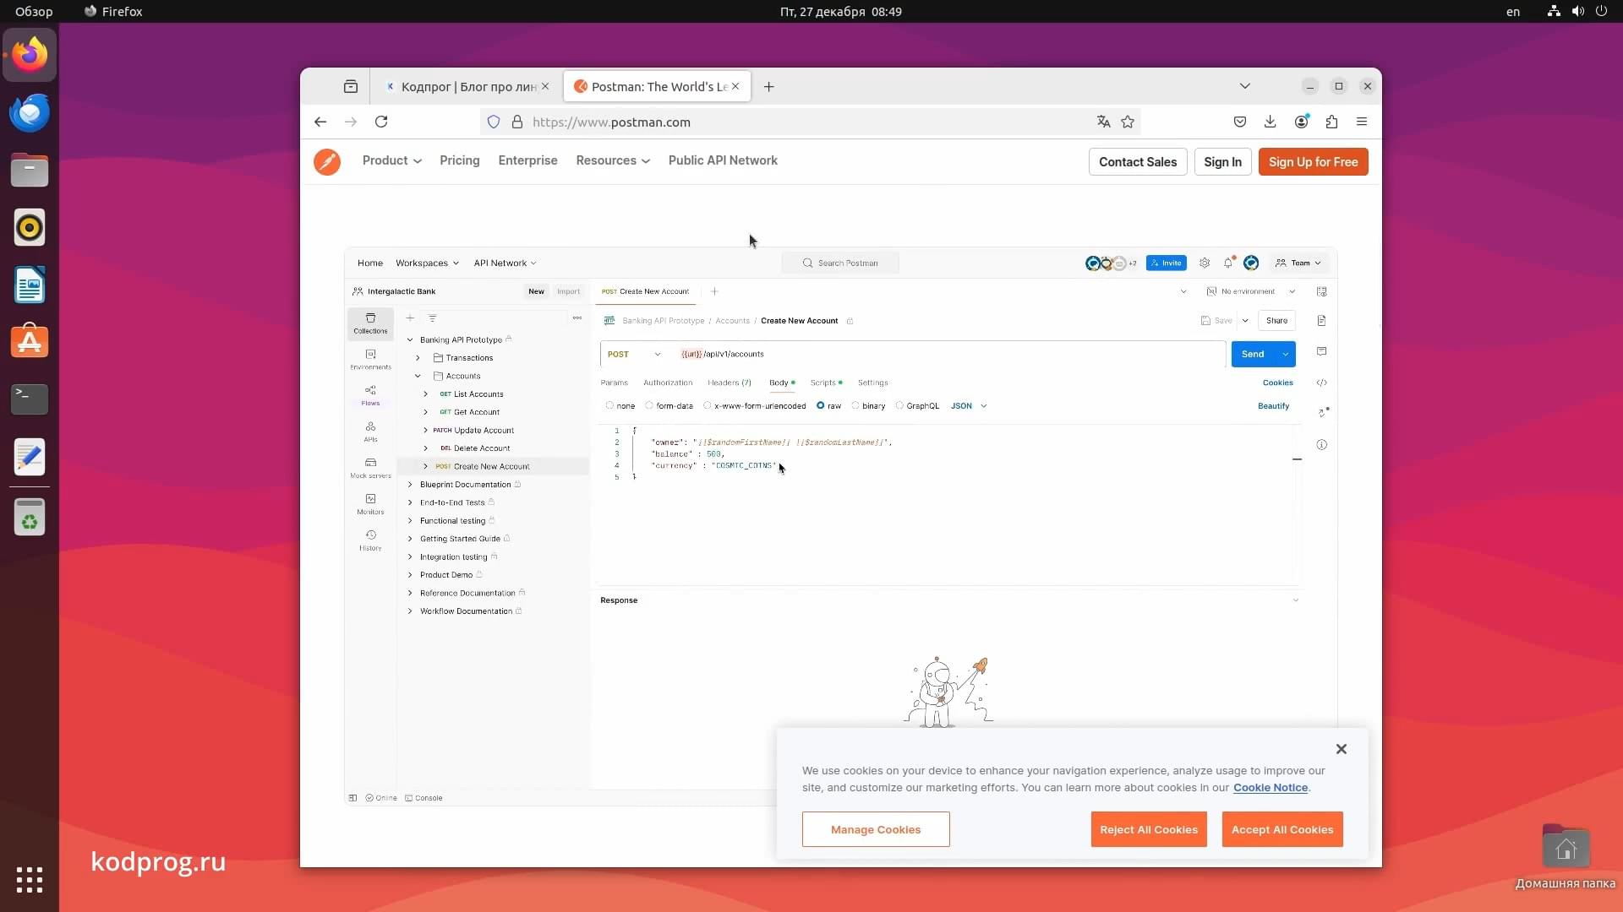
Task: Expand the Blueprint Documentation collection
Action: point(410,485)
